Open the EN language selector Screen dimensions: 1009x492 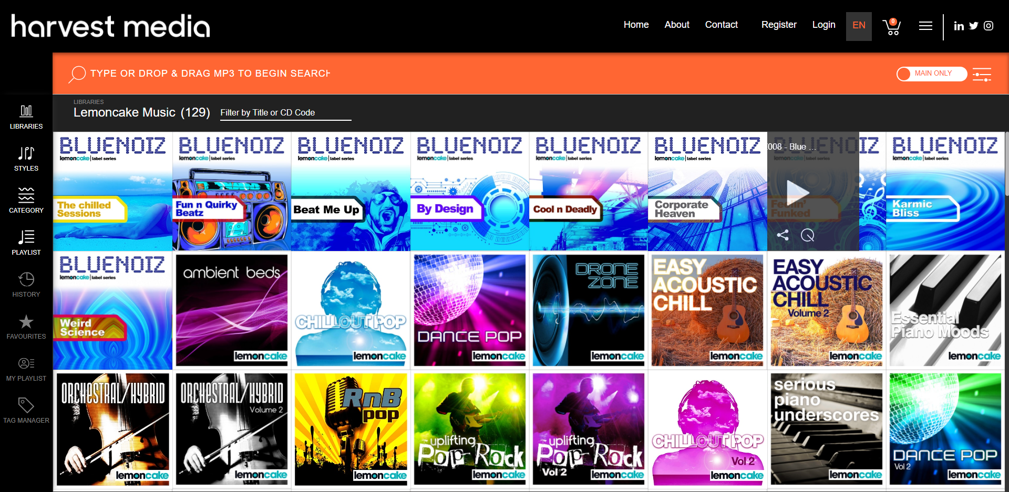point(859,26)
